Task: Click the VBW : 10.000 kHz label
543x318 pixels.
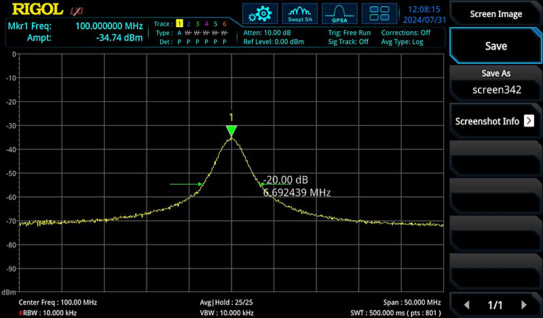Action: 227,313
